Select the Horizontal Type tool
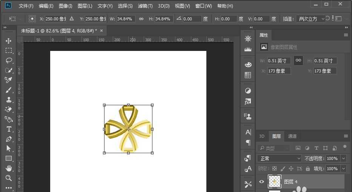The image size is (352, 192). tap(8, 129)
